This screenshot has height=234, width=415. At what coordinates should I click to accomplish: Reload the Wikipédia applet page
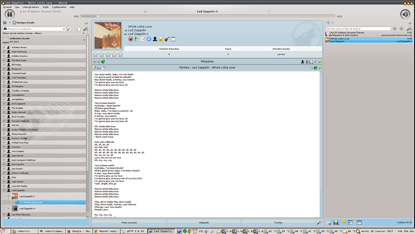[x=103, y=62]
